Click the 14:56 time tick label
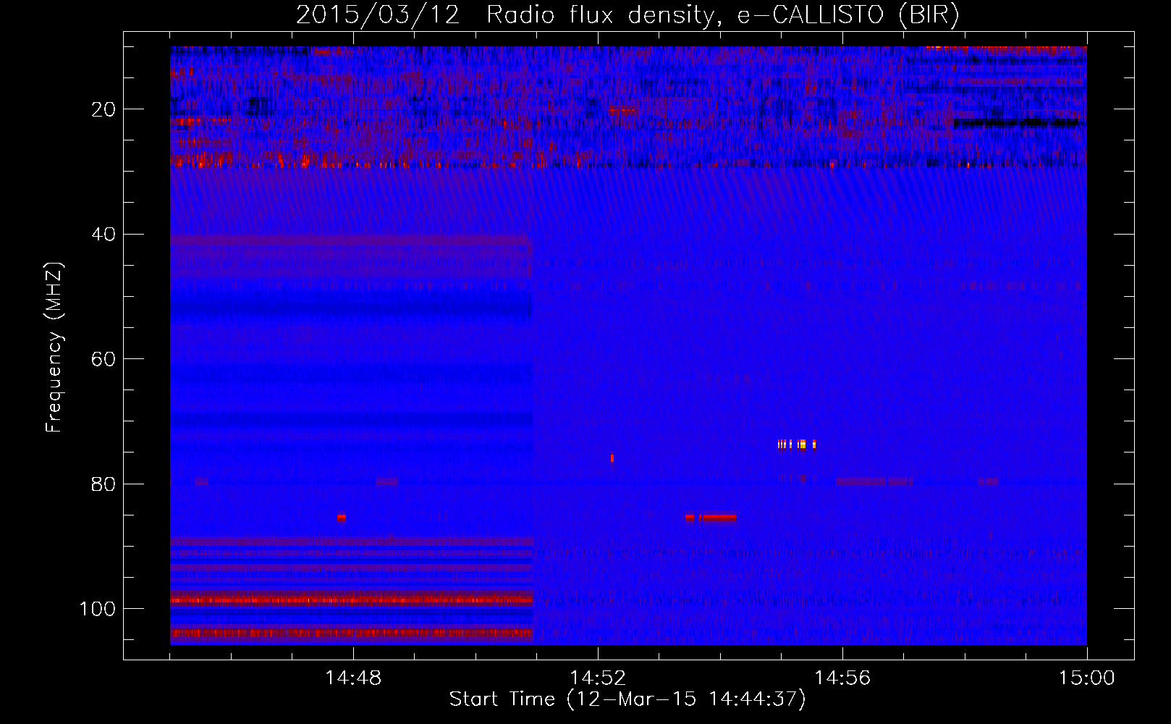The image size is (1171, 724). tap(842, 678)
